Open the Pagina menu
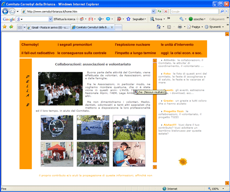The width and height of the screenshot is (230, 192). pyautogui.click(x=195, y=27)
